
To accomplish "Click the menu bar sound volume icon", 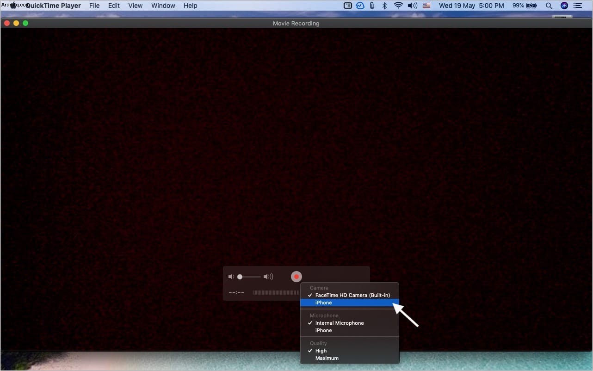I will (412, 6).
